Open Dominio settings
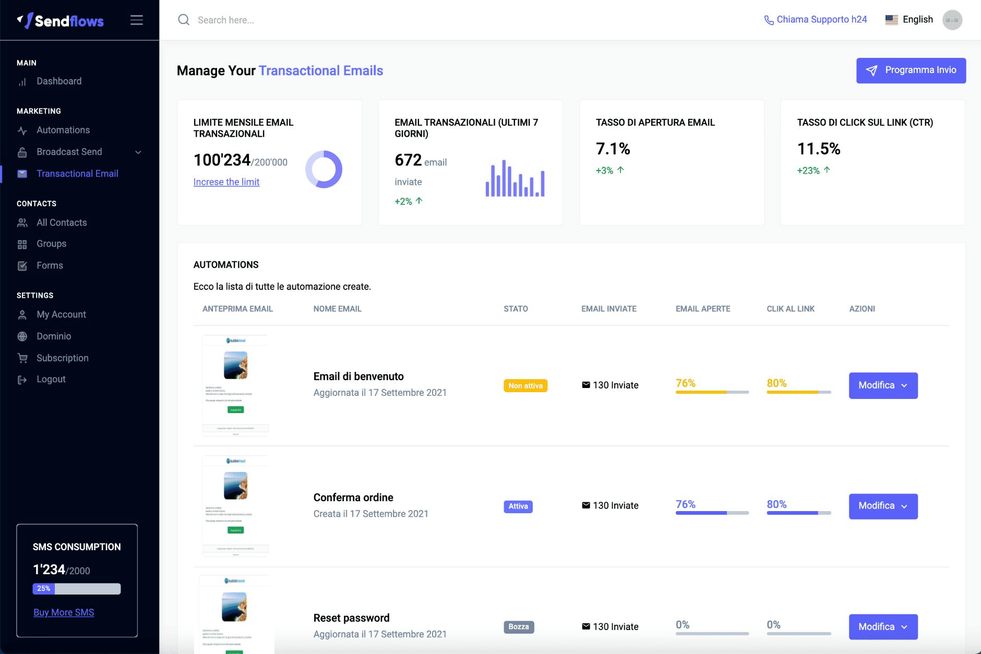The image size is (981, 654). click(x=54, y=336)
